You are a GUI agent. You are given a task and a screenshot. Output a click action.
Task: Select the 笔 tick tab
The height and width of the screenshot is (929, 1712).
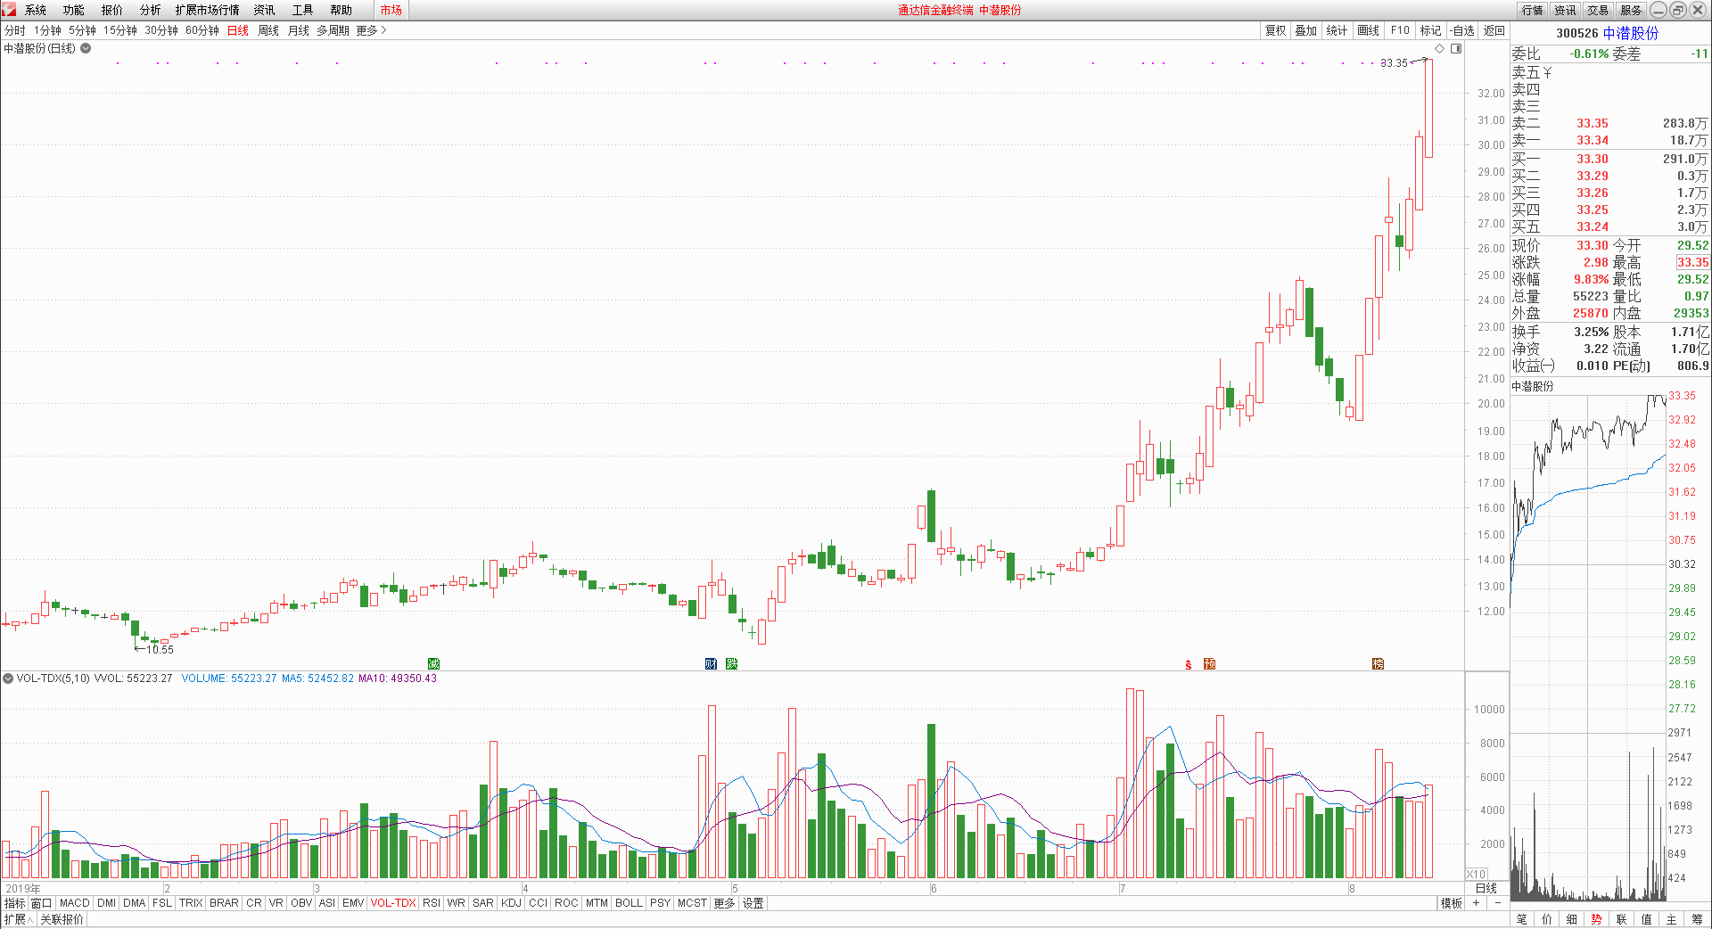click(1522, 919)
